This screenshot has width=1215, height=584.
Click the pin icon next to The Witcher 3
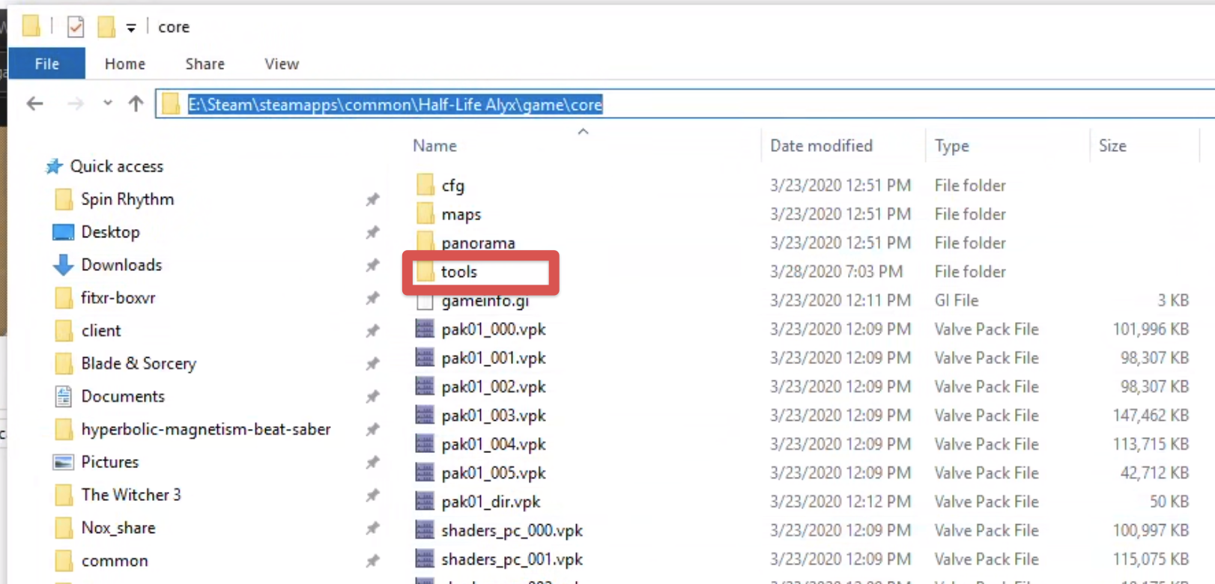[x=372, y=495]
